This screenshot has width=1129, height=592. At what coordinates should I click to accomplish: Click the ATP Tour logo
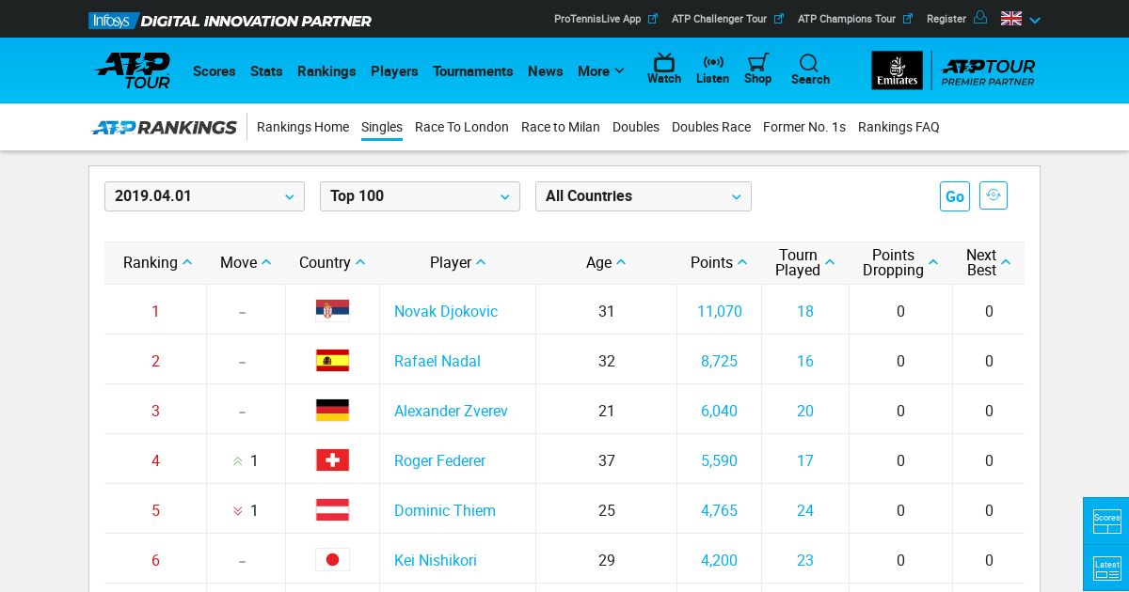pos(133,70)
